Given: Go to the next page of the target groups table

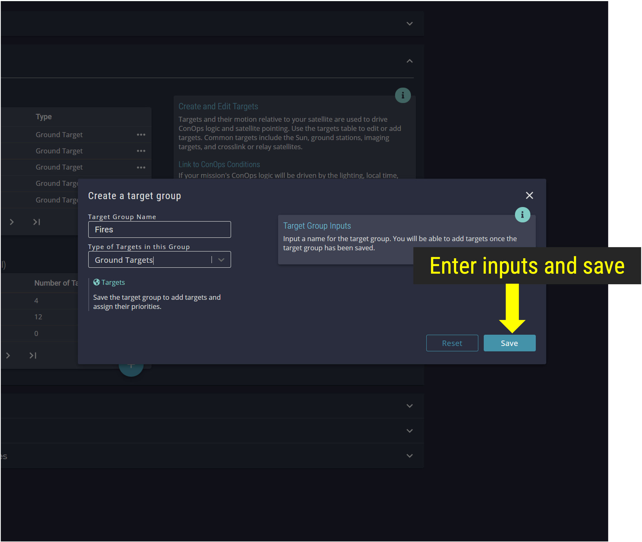Looking at the screenshot, I should coord(8,355).
